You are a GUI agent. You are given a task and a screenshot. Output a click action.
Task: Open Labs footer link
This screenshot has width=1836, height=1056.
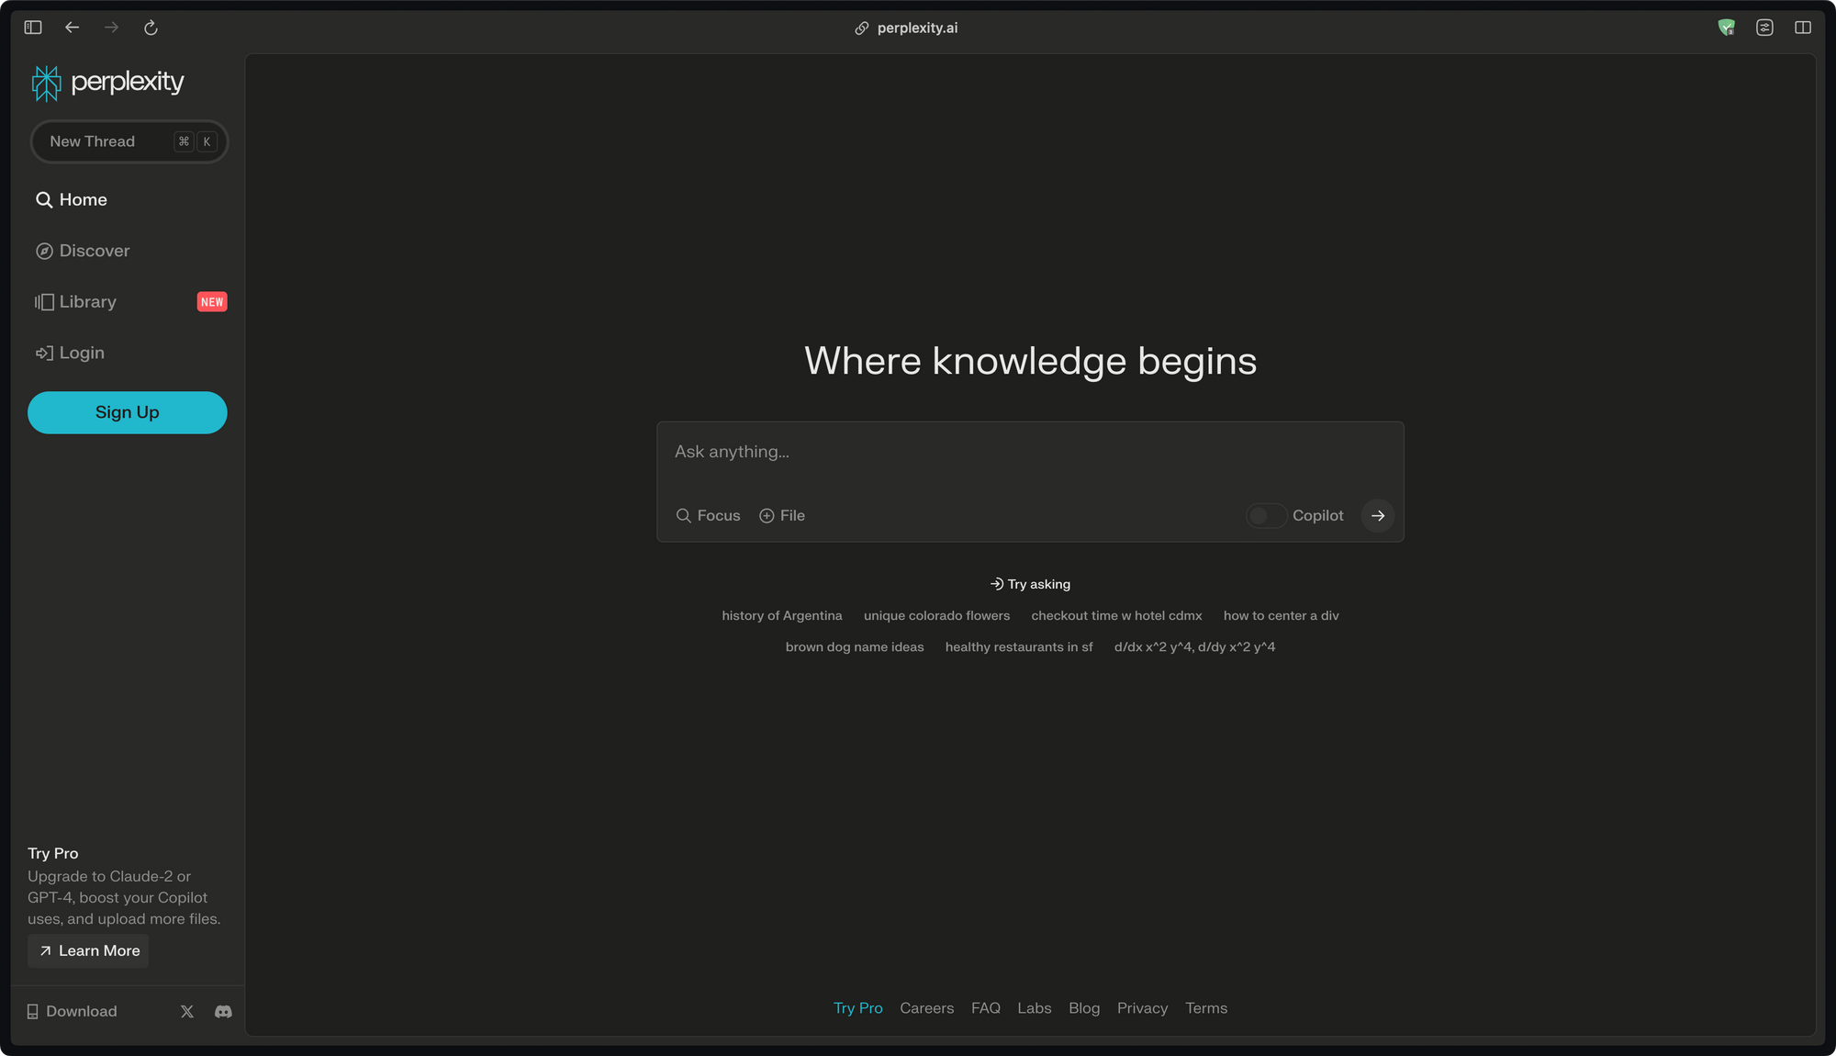coord(1035,1008)
